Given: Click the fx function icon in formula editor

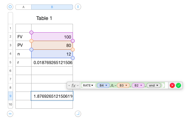Looking at the screenshot, I should coord(73,85).
